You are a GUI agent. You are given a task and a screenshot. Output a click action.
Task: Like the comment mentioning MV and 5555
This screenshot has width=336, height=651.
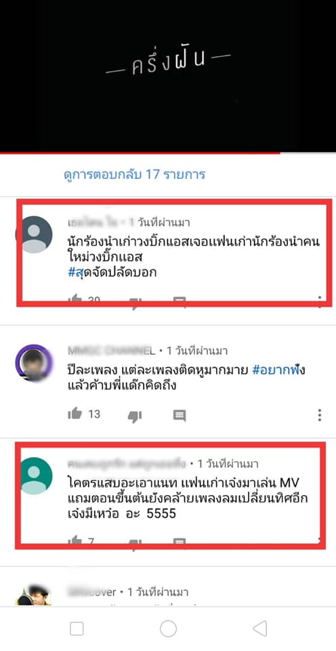point(75,540)
